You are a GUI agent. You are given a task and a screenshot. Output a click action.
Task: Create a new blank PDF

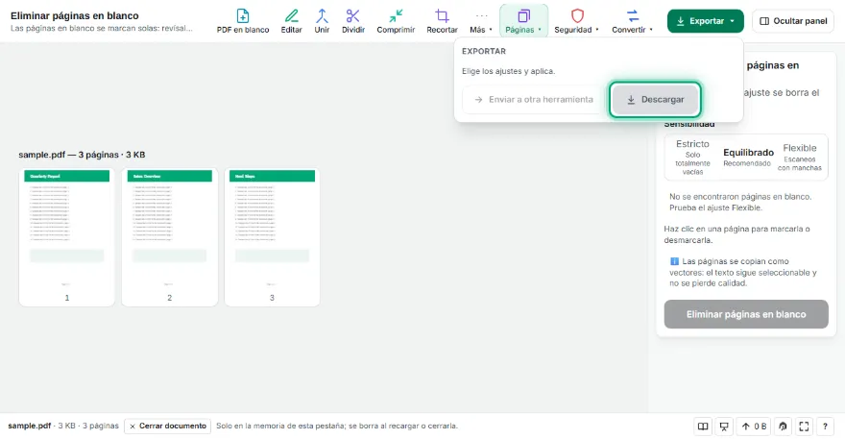243,21
